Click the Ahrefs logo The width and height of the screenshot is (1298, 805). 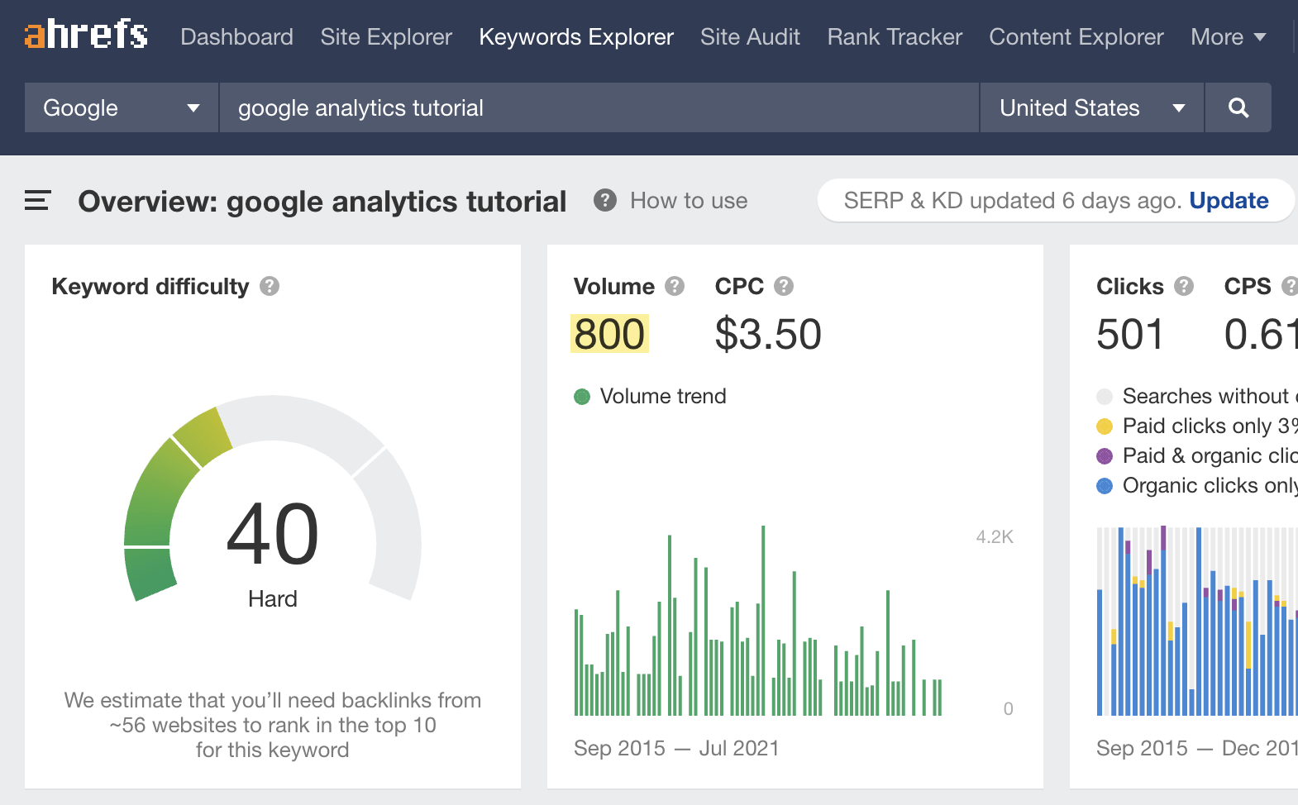[86, 35]
